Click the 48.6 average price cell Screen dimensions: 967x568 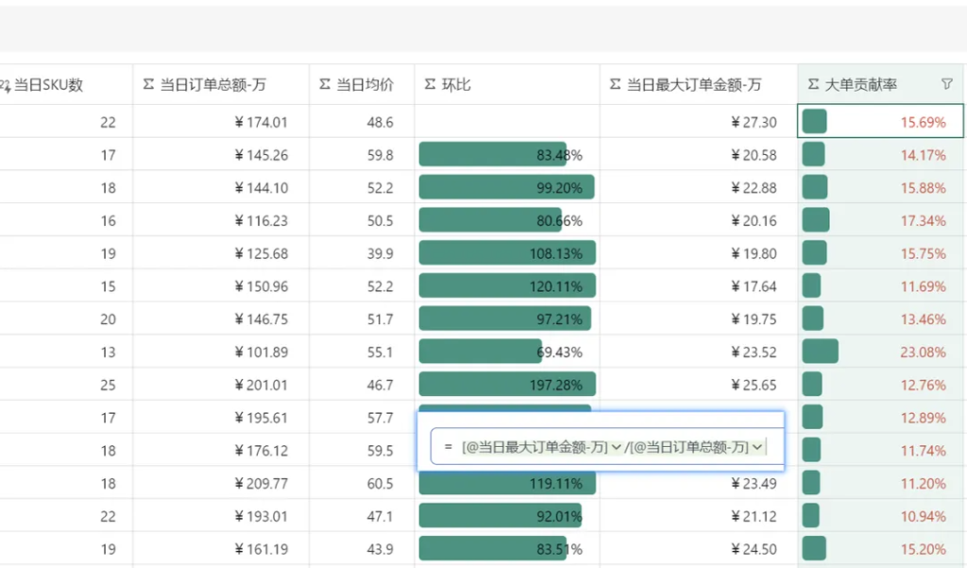(x=362, y=122)
